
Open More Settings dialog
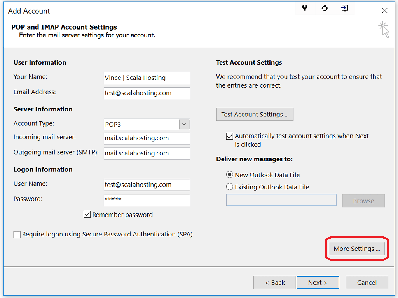coord(356,249)
